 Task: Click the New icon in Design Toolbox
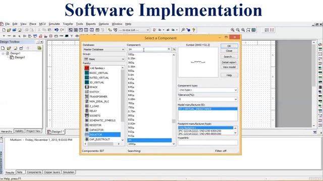tap(3, 48)
